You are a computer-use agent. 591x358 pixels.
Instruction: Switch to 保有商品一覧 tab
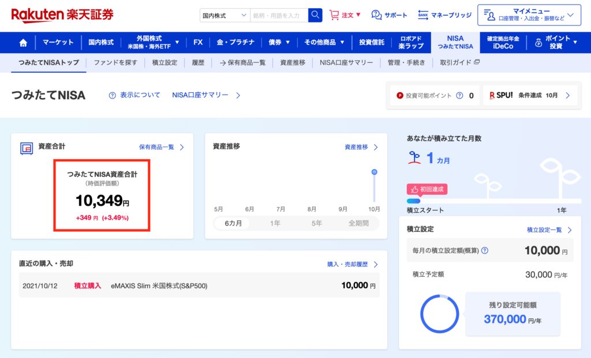pos(242,62)
